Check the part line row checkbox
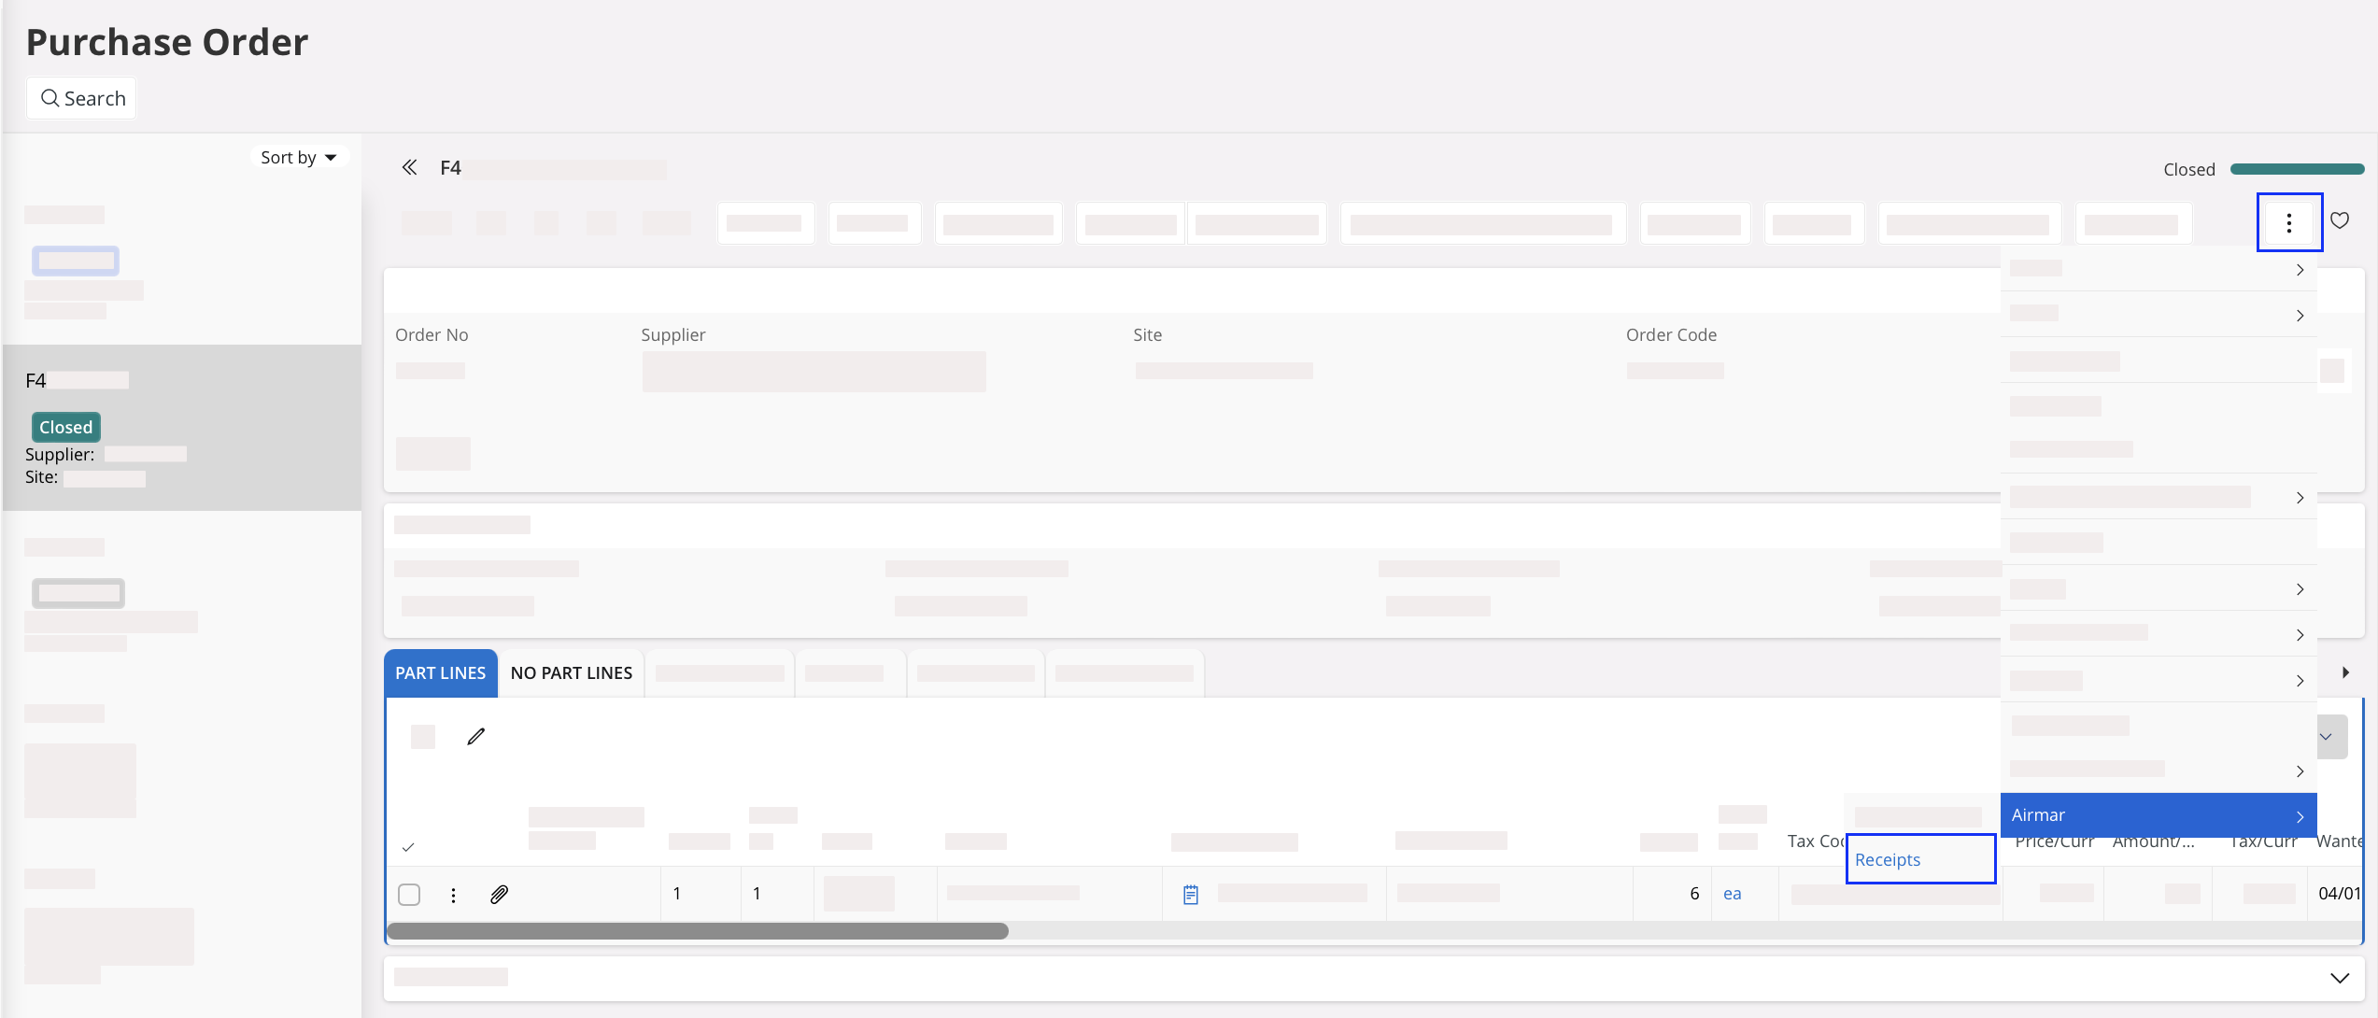Screen dimensions: 2378x1018 409,895
